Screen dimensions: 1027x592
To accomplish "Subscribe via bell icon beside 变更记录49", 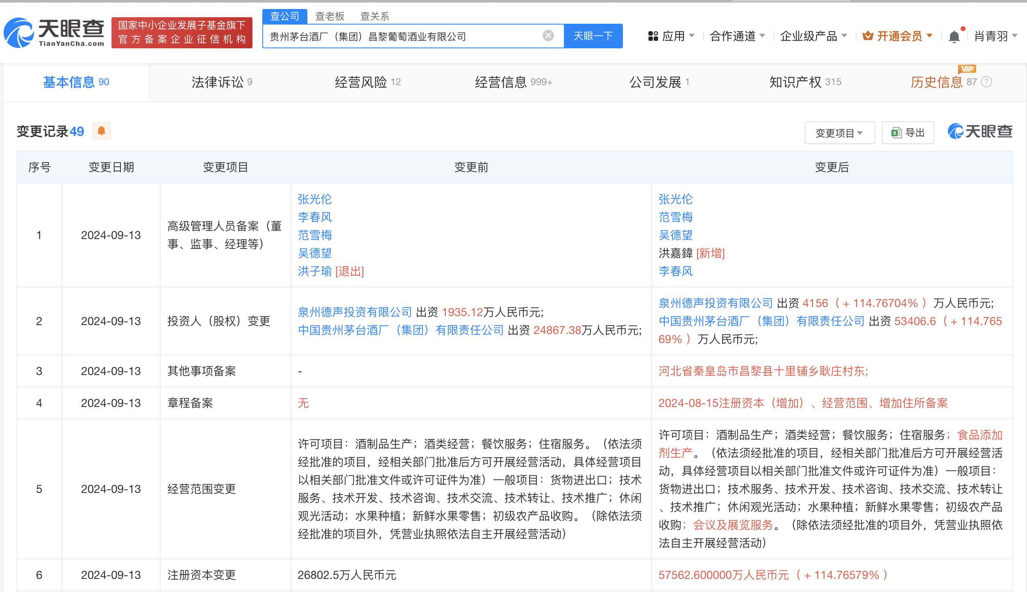I will coord(101,131).
